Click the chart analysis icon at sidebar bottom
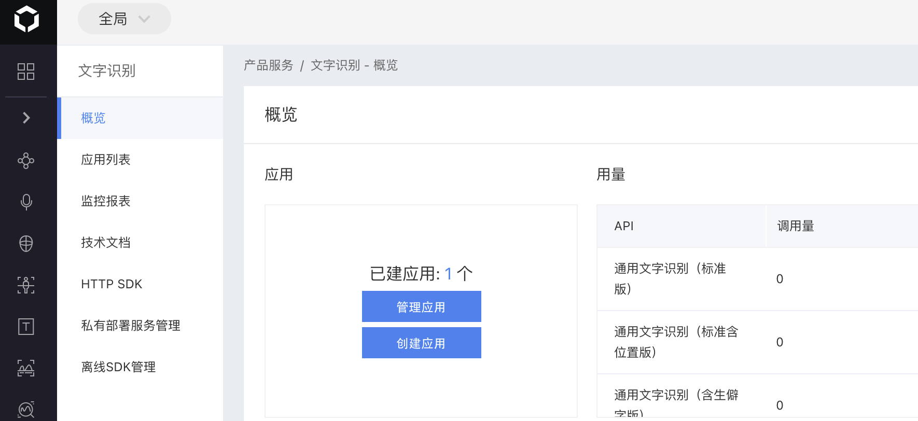This screenshot has height=421, width=918. tap(26, 410)
